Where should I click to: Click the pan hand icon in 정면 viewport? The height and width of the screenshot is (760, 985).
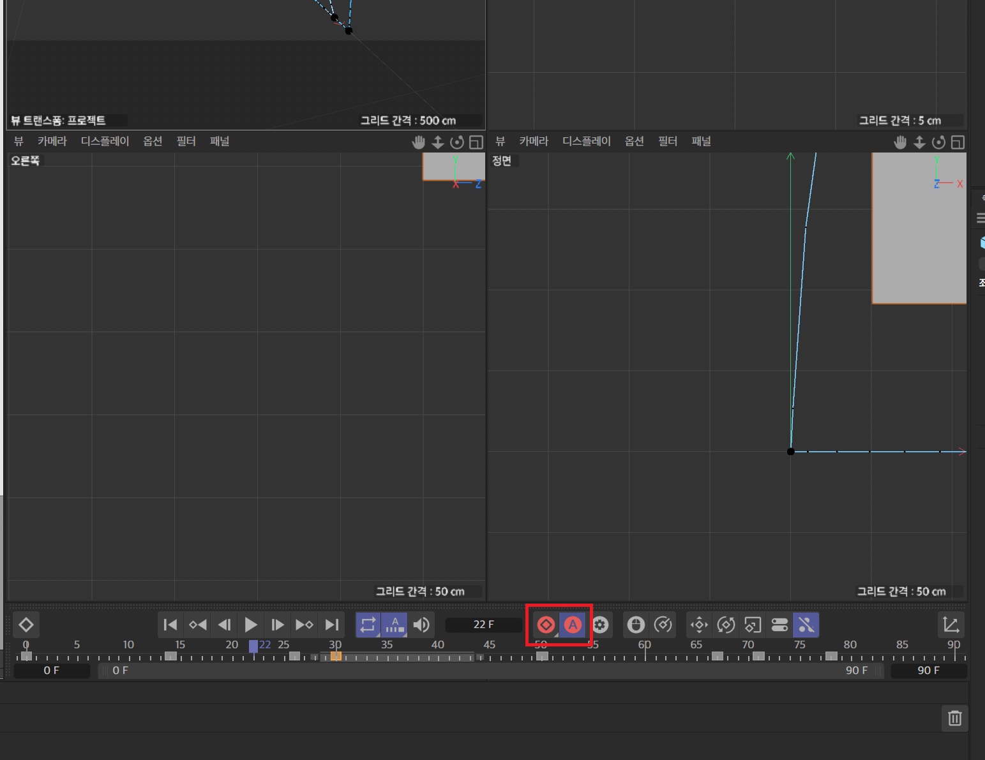[x=900, y=142]
